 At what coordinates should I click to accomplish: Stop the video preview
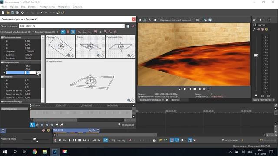pyautogui.click(x=195, y=89)
